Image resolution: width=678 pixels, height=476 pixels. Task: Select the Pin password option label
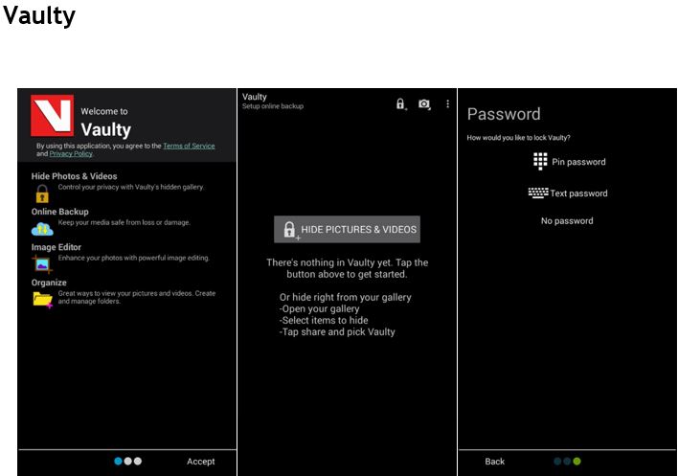pos(578,162)
